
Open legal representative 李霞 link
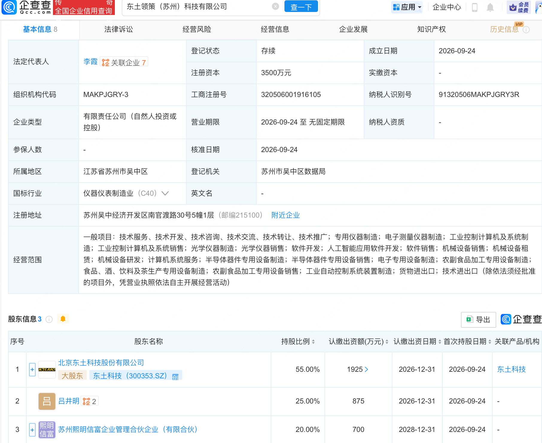point(90,62)
